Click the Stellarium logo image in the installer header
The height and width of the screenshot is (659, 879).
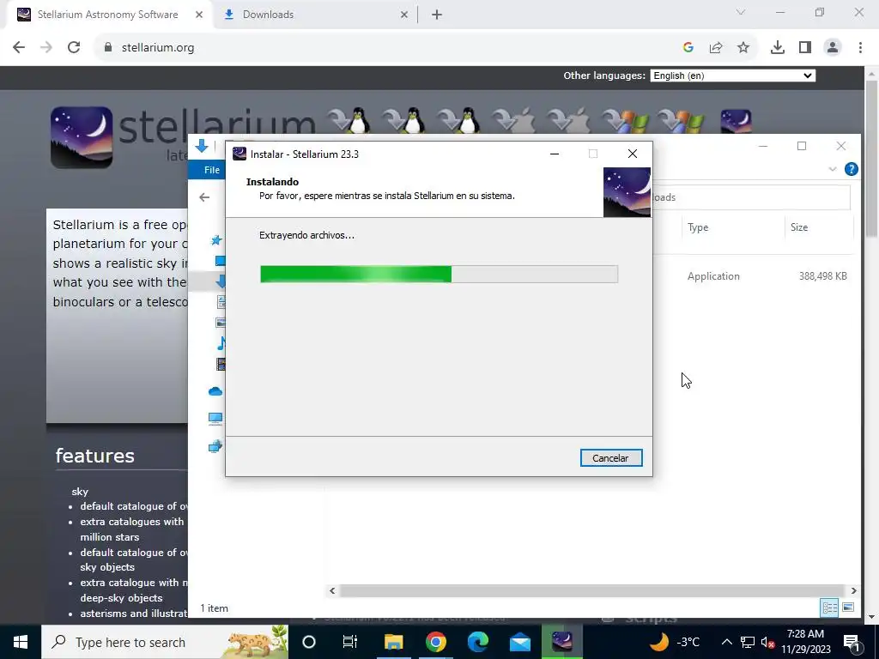pos(627,192)
